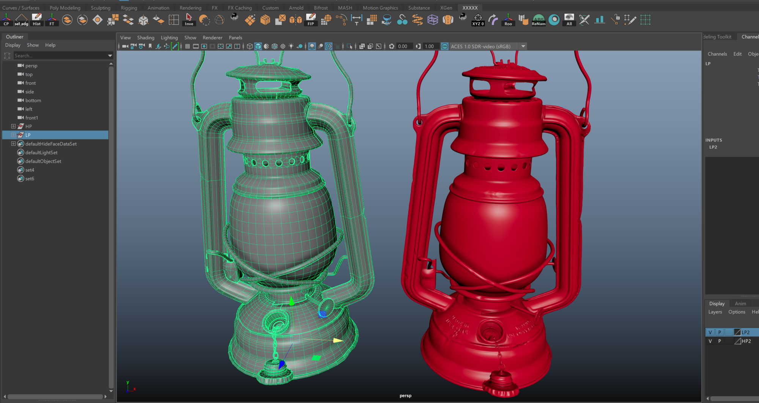
Task: Click the Hist shelf button
Action: tap(36, 20)
